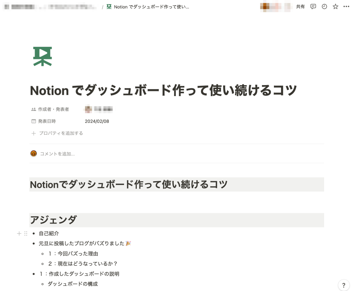Click the people icon next to 作成者・発表者
The height and width of the screenshot is (291, 354).
tap(33, 109)
